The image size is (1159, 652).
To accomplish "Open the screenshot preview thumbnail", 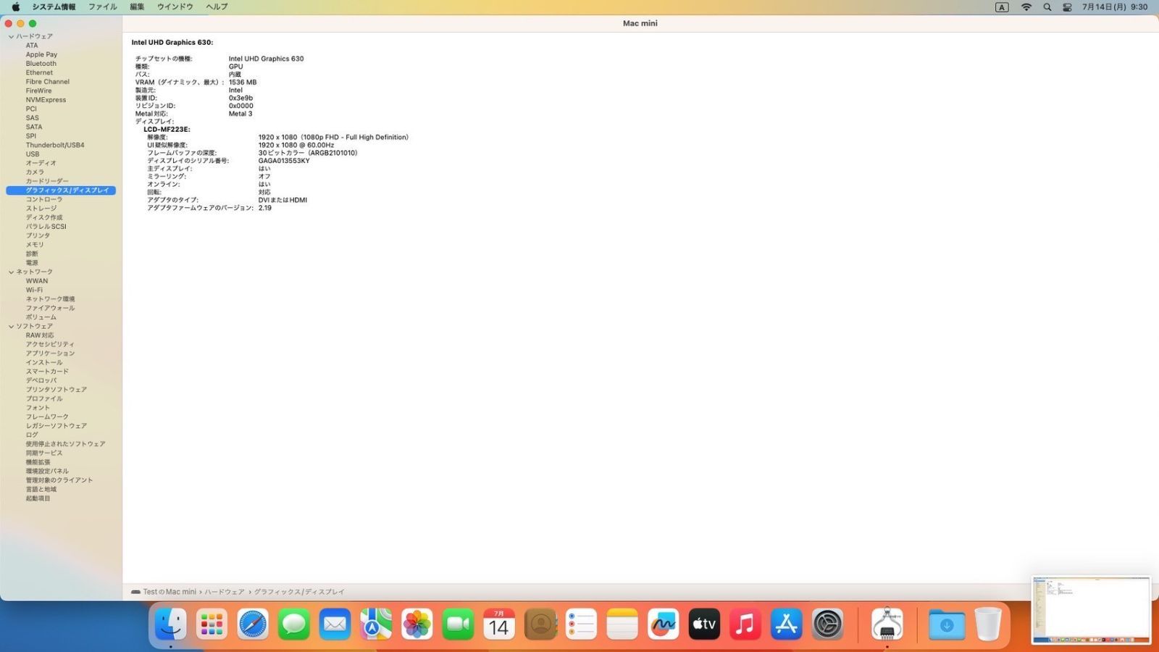I will pos(1091,610).
